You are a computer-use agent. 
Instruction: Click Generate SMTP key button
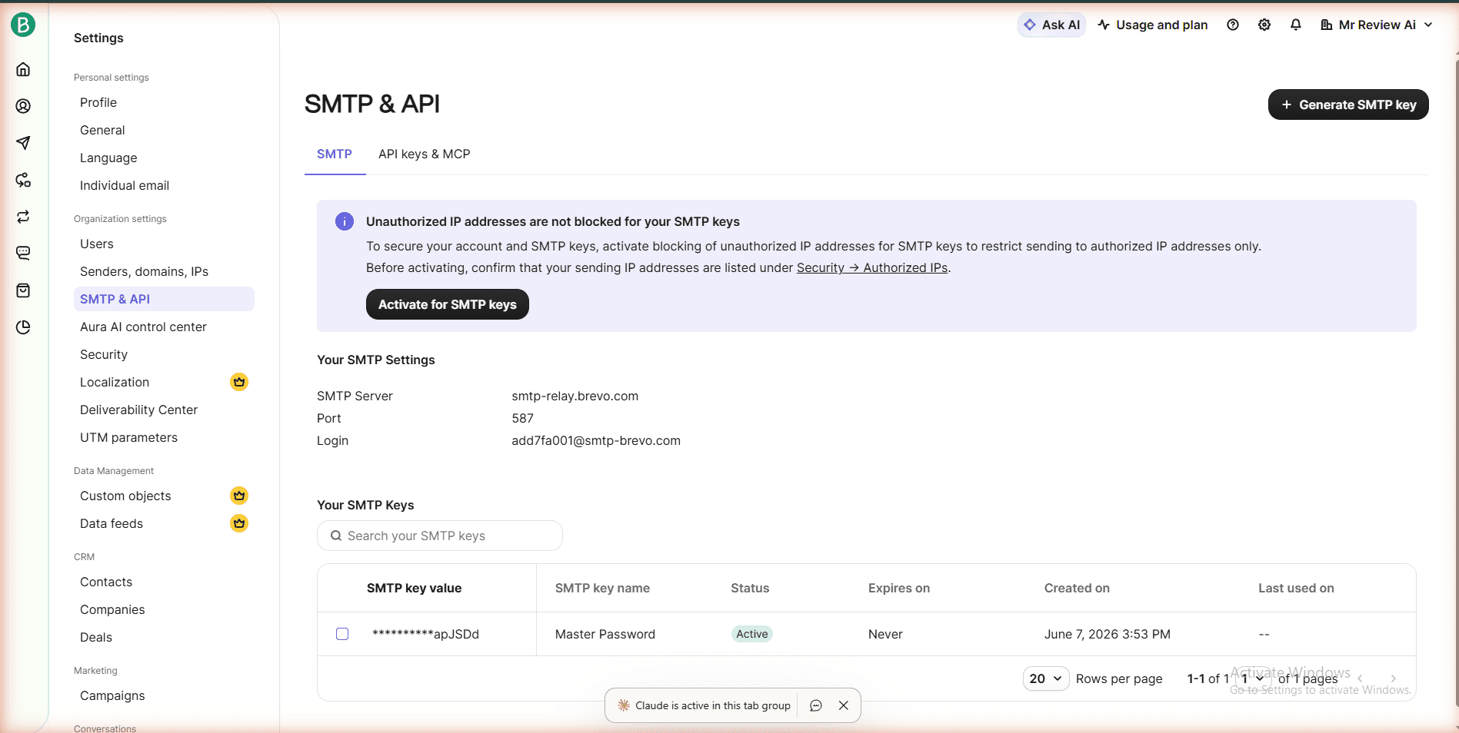click(x=1348, y=104)
